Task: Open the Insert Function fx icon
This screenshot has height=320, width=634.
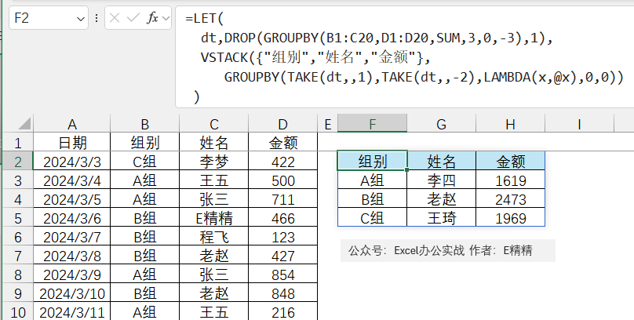Action: coord(152,18)
